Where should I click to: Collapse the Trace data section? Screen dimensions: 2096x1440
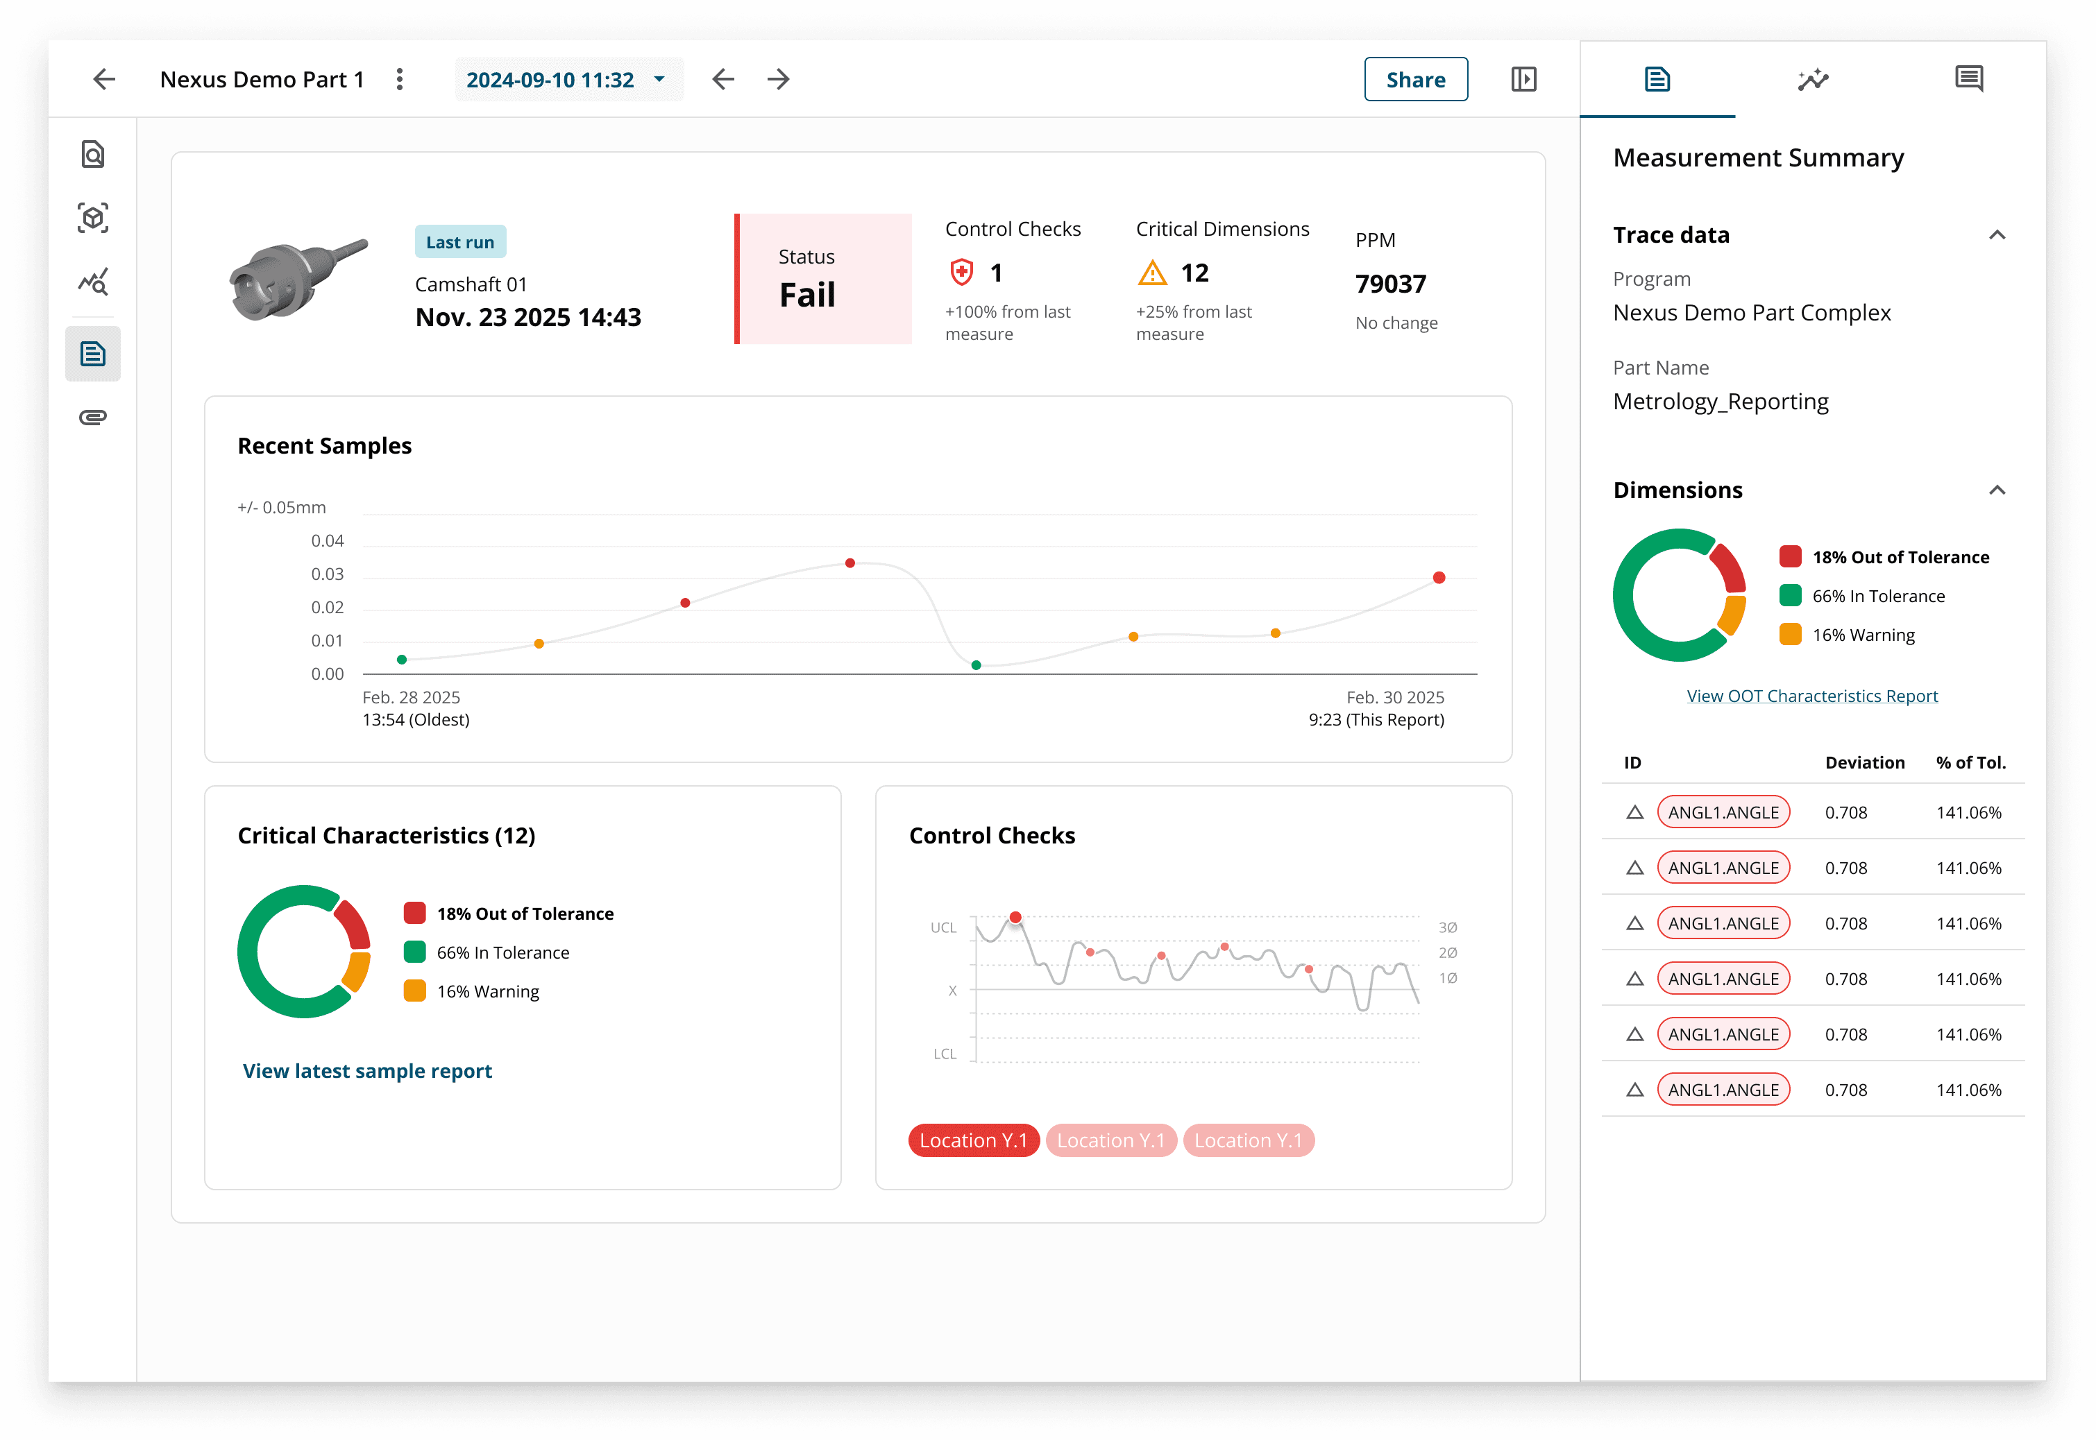(1997, 235)
